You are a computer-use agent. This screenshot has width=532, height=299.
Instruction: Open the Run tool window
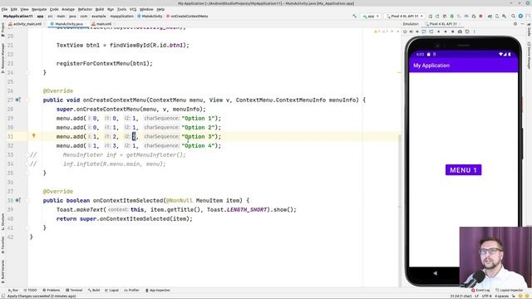pos(13,290)
